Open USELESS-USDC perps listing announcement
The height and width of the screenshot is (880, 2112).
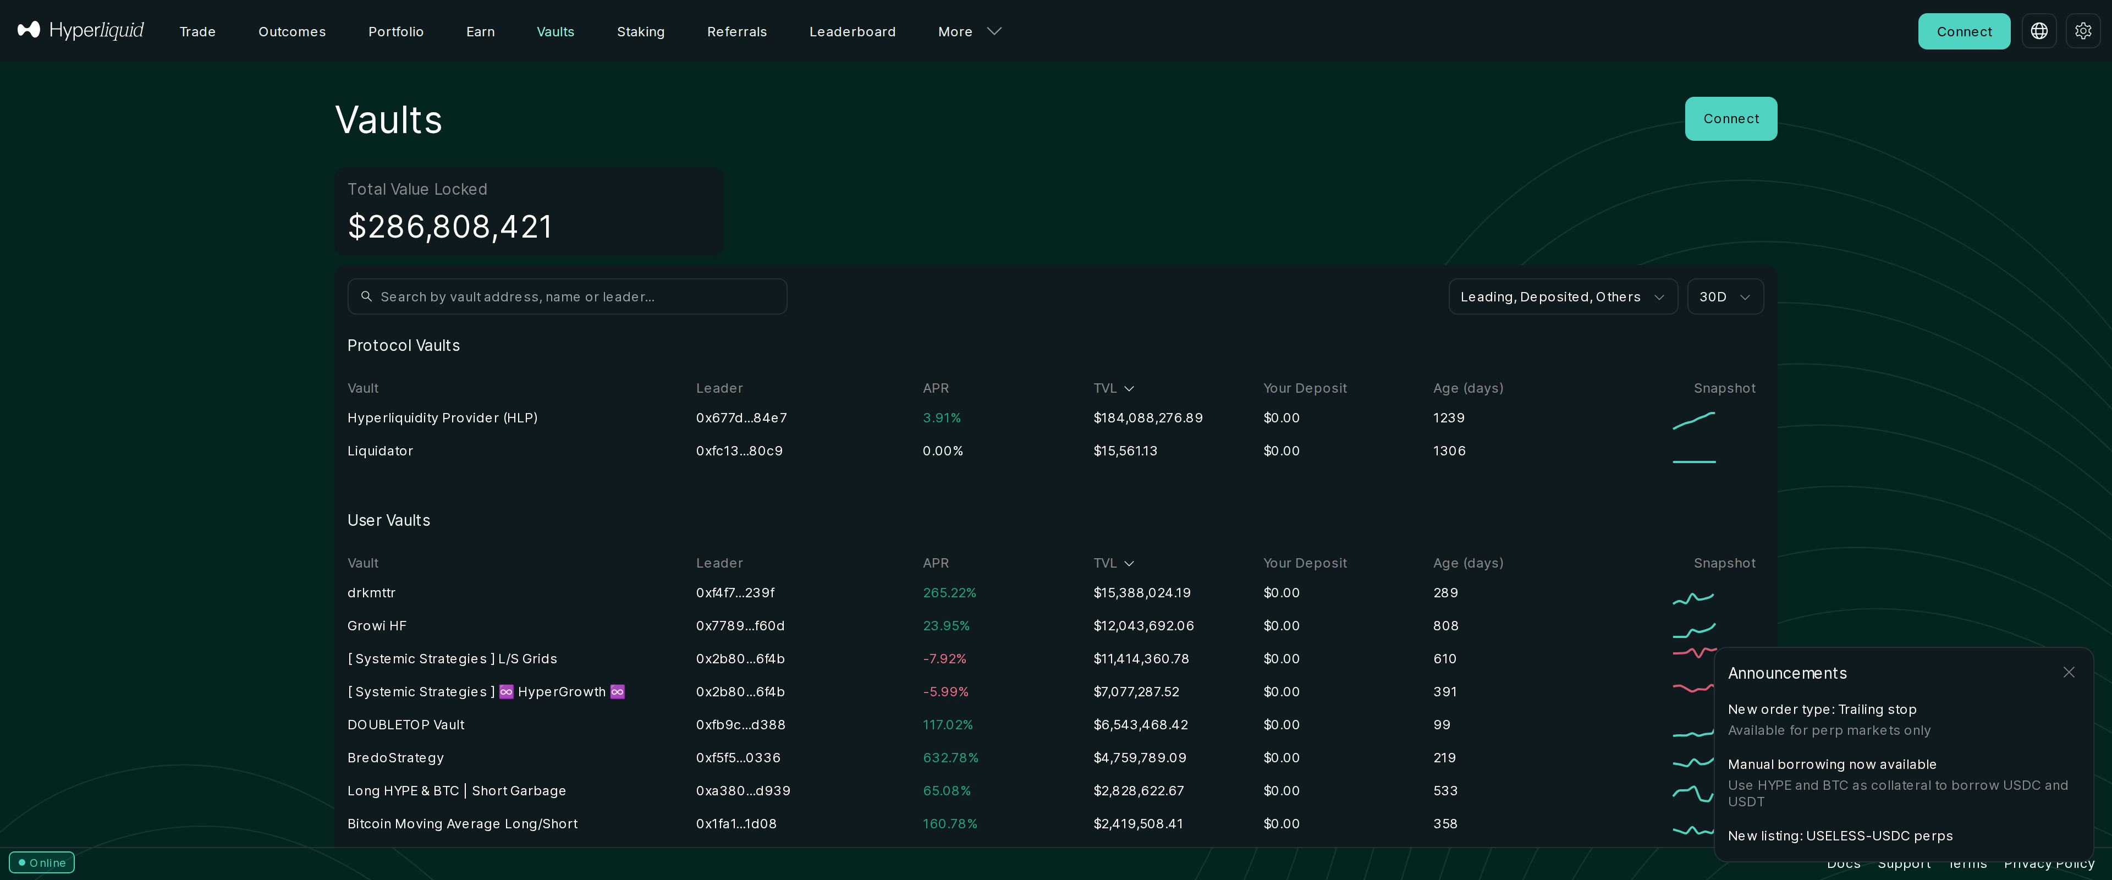pos(1840,835)
